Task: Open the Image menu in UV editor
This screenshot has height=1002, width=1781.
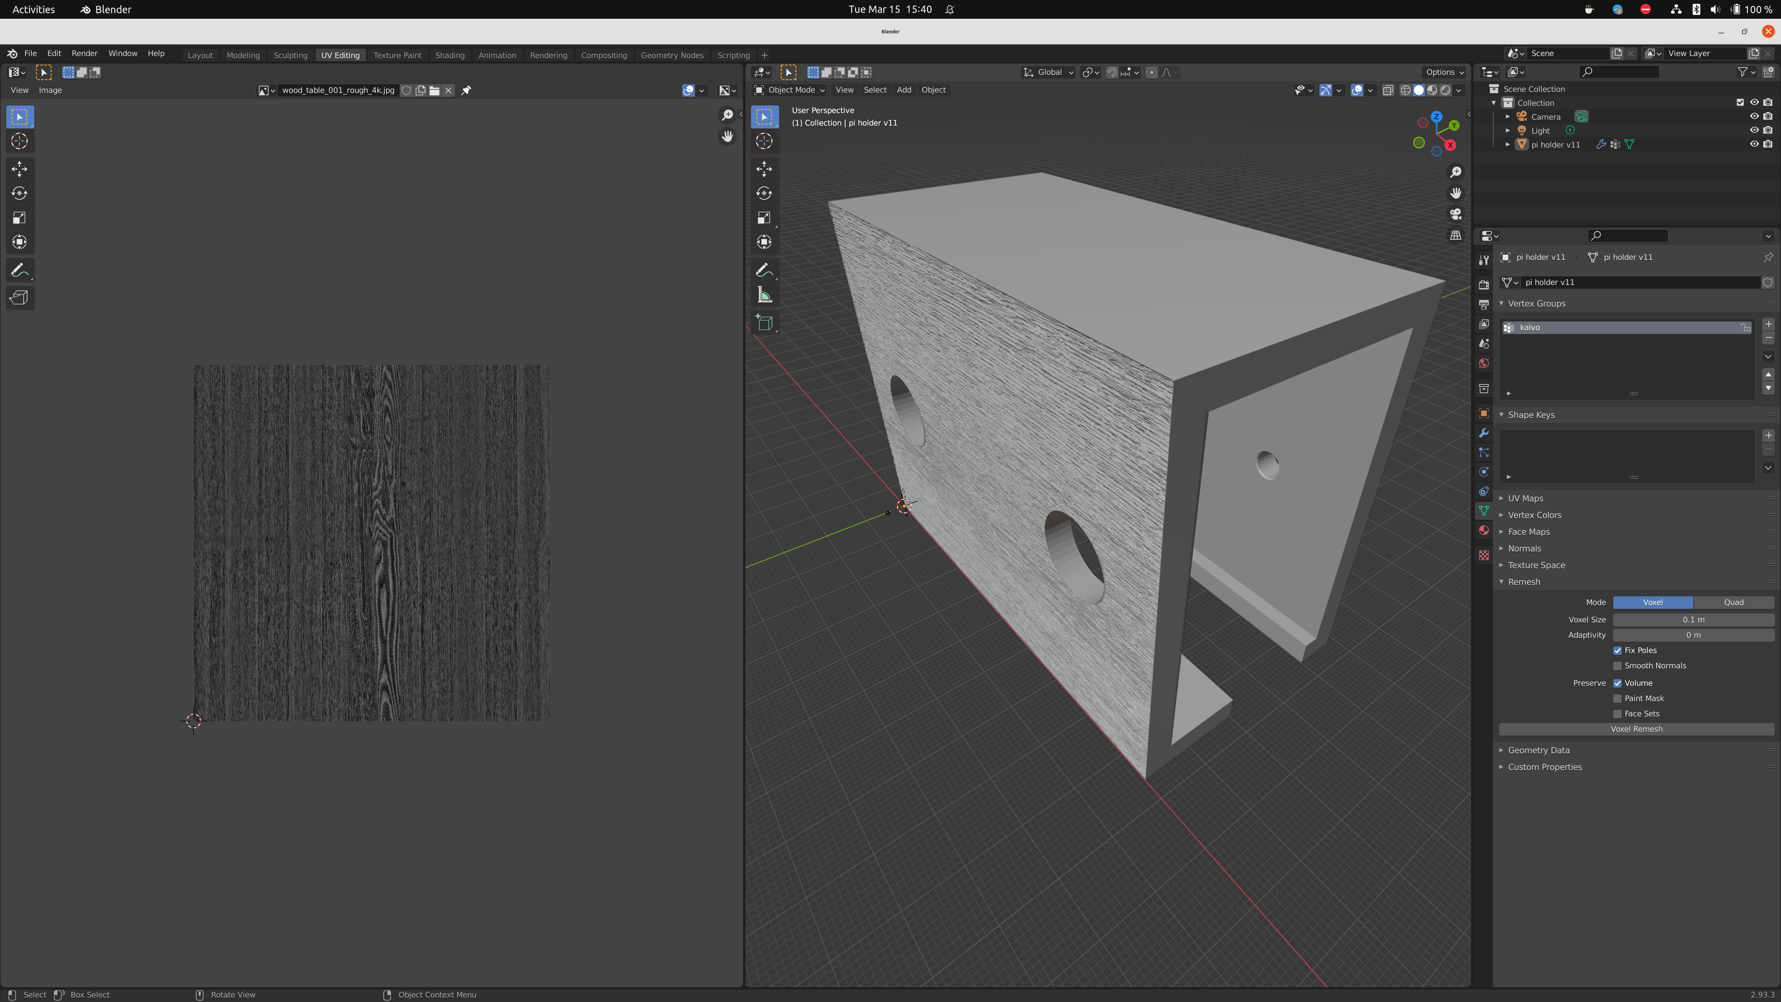Action: click(50, 90)
